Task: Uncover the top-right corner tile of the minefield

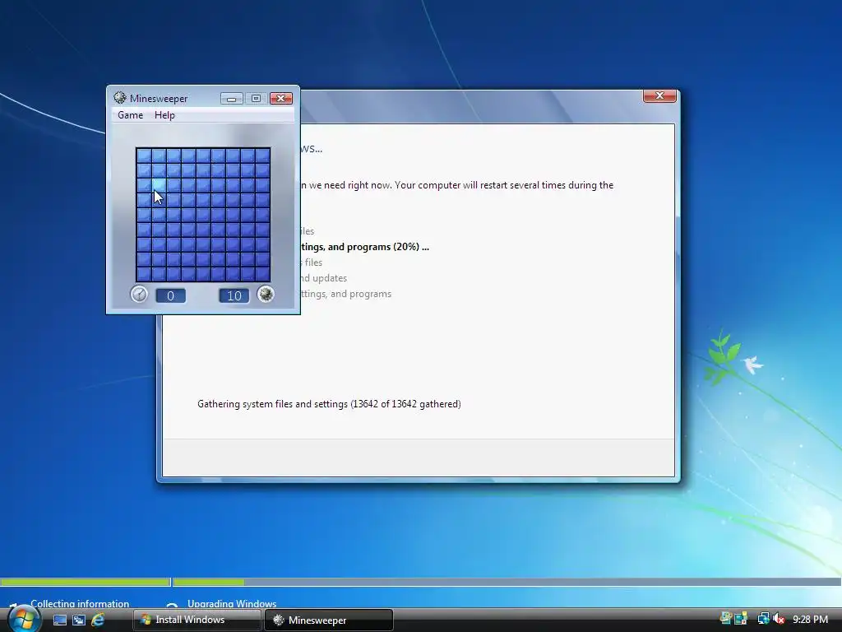Action: [262, 156]
